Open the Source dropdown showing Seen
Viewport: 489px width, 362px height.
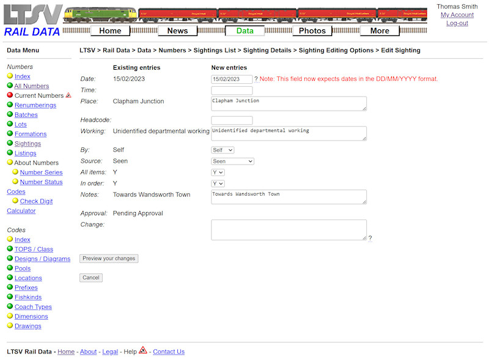pos(232,161)
